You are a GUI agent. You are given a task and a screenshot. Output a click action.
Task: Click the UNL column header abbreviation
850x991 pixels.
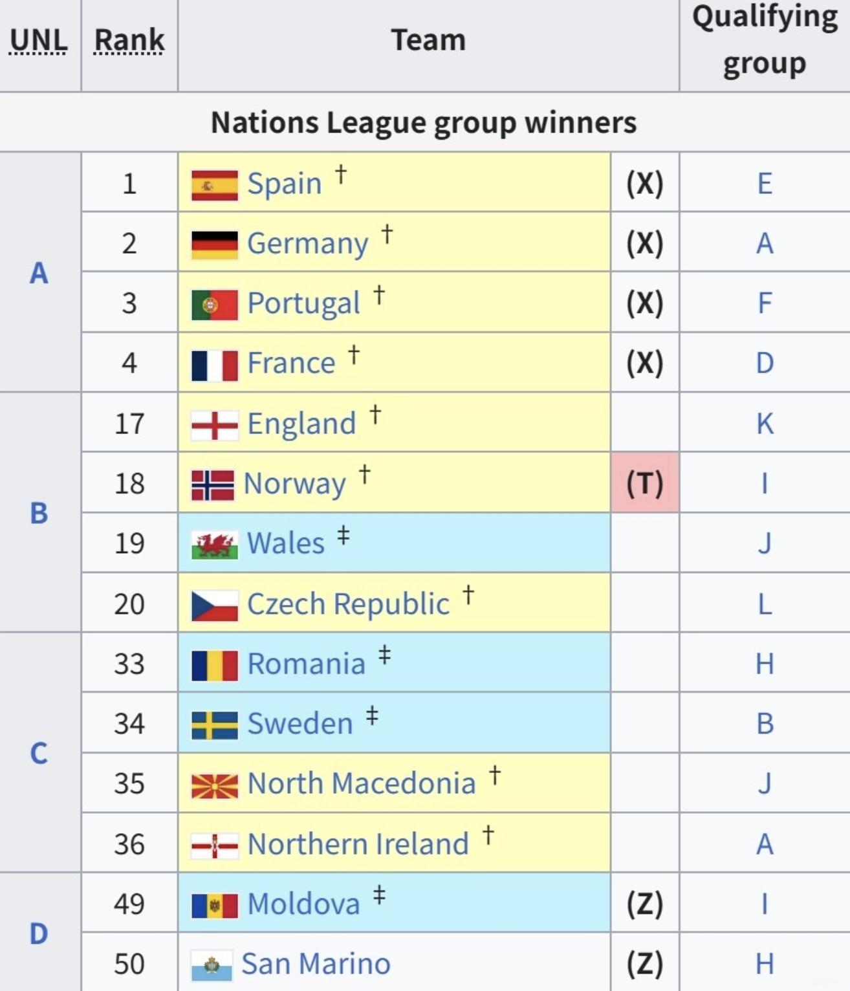pos(39,40)
